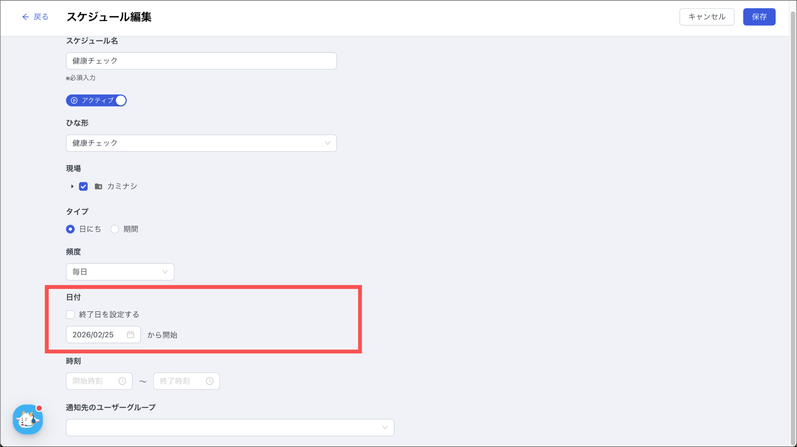The height and width of the screenshot is (447, 797).
Task: Open the ひな形 健康チェック dropdown
Action: pos(201,143)
